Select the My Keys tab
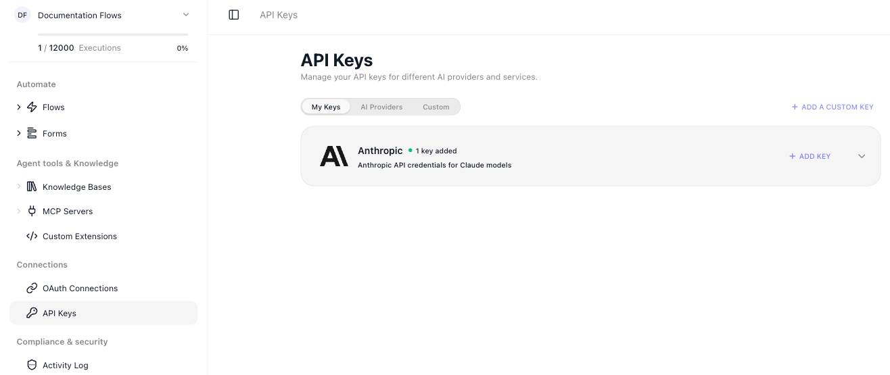This screenshot has height=375, width=890. click(326, 107)
